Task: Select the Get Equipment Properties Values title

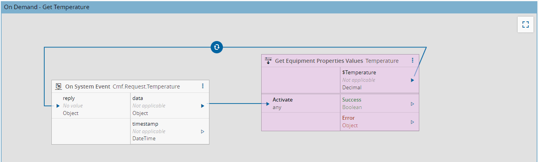Action: [x=319, y=61]
